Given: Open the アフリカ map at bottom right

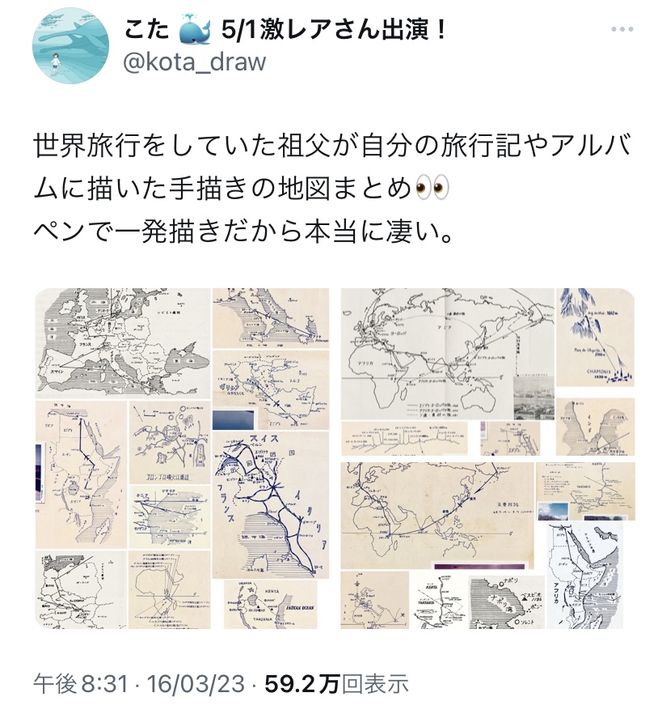Looking at the screenshot, I should coord(584,576).
